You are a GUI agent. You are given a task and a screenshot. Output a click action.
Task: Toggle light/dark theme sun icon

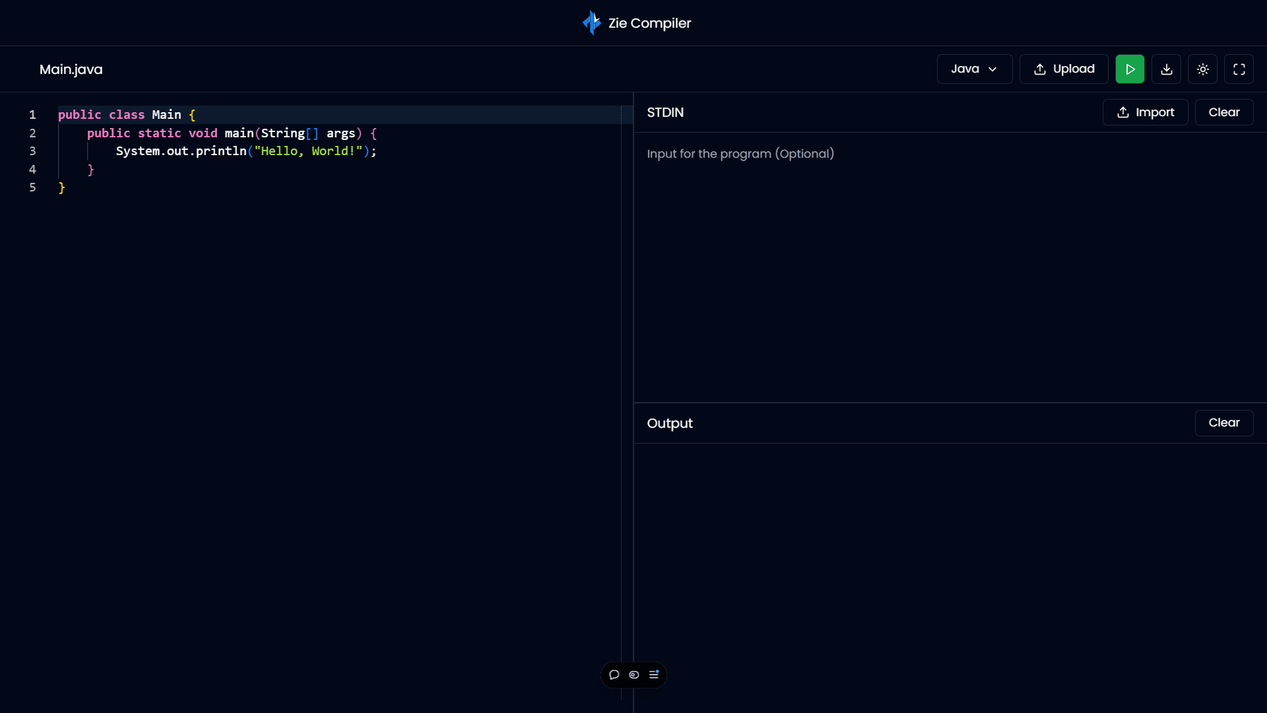pyautogui.click(x=1202, y=69)
